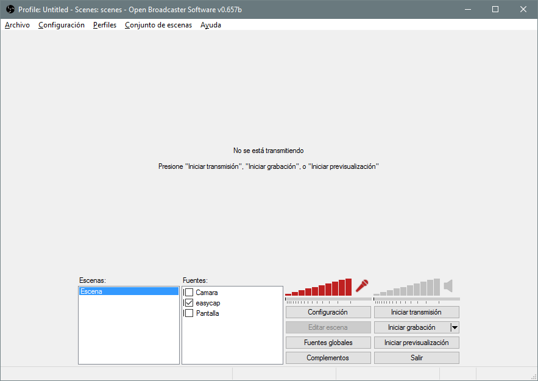Image resolution: width=538 pixels, height=381 pixels.
Task: Click the disabled Editar escena button
Action: (328, 327)
